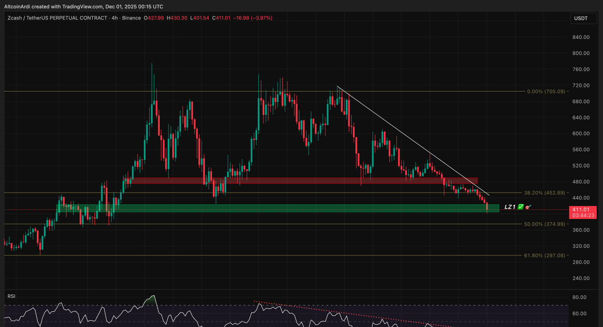The width and height of the screenshot is (603, 327).
Task: Click the RSI 80.00 axis label
Action: pyautogui.click(x=580, y=297)
